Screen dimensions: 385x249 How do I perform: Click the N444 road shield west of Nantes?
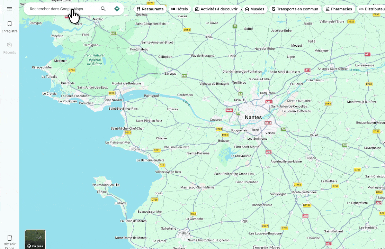coord(229,110)
